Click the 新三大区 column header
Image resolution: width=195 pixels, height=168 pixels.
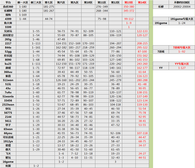[36, 2]
